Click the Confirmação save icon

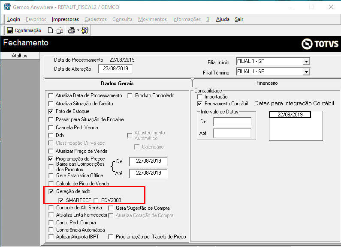[10, 30]
